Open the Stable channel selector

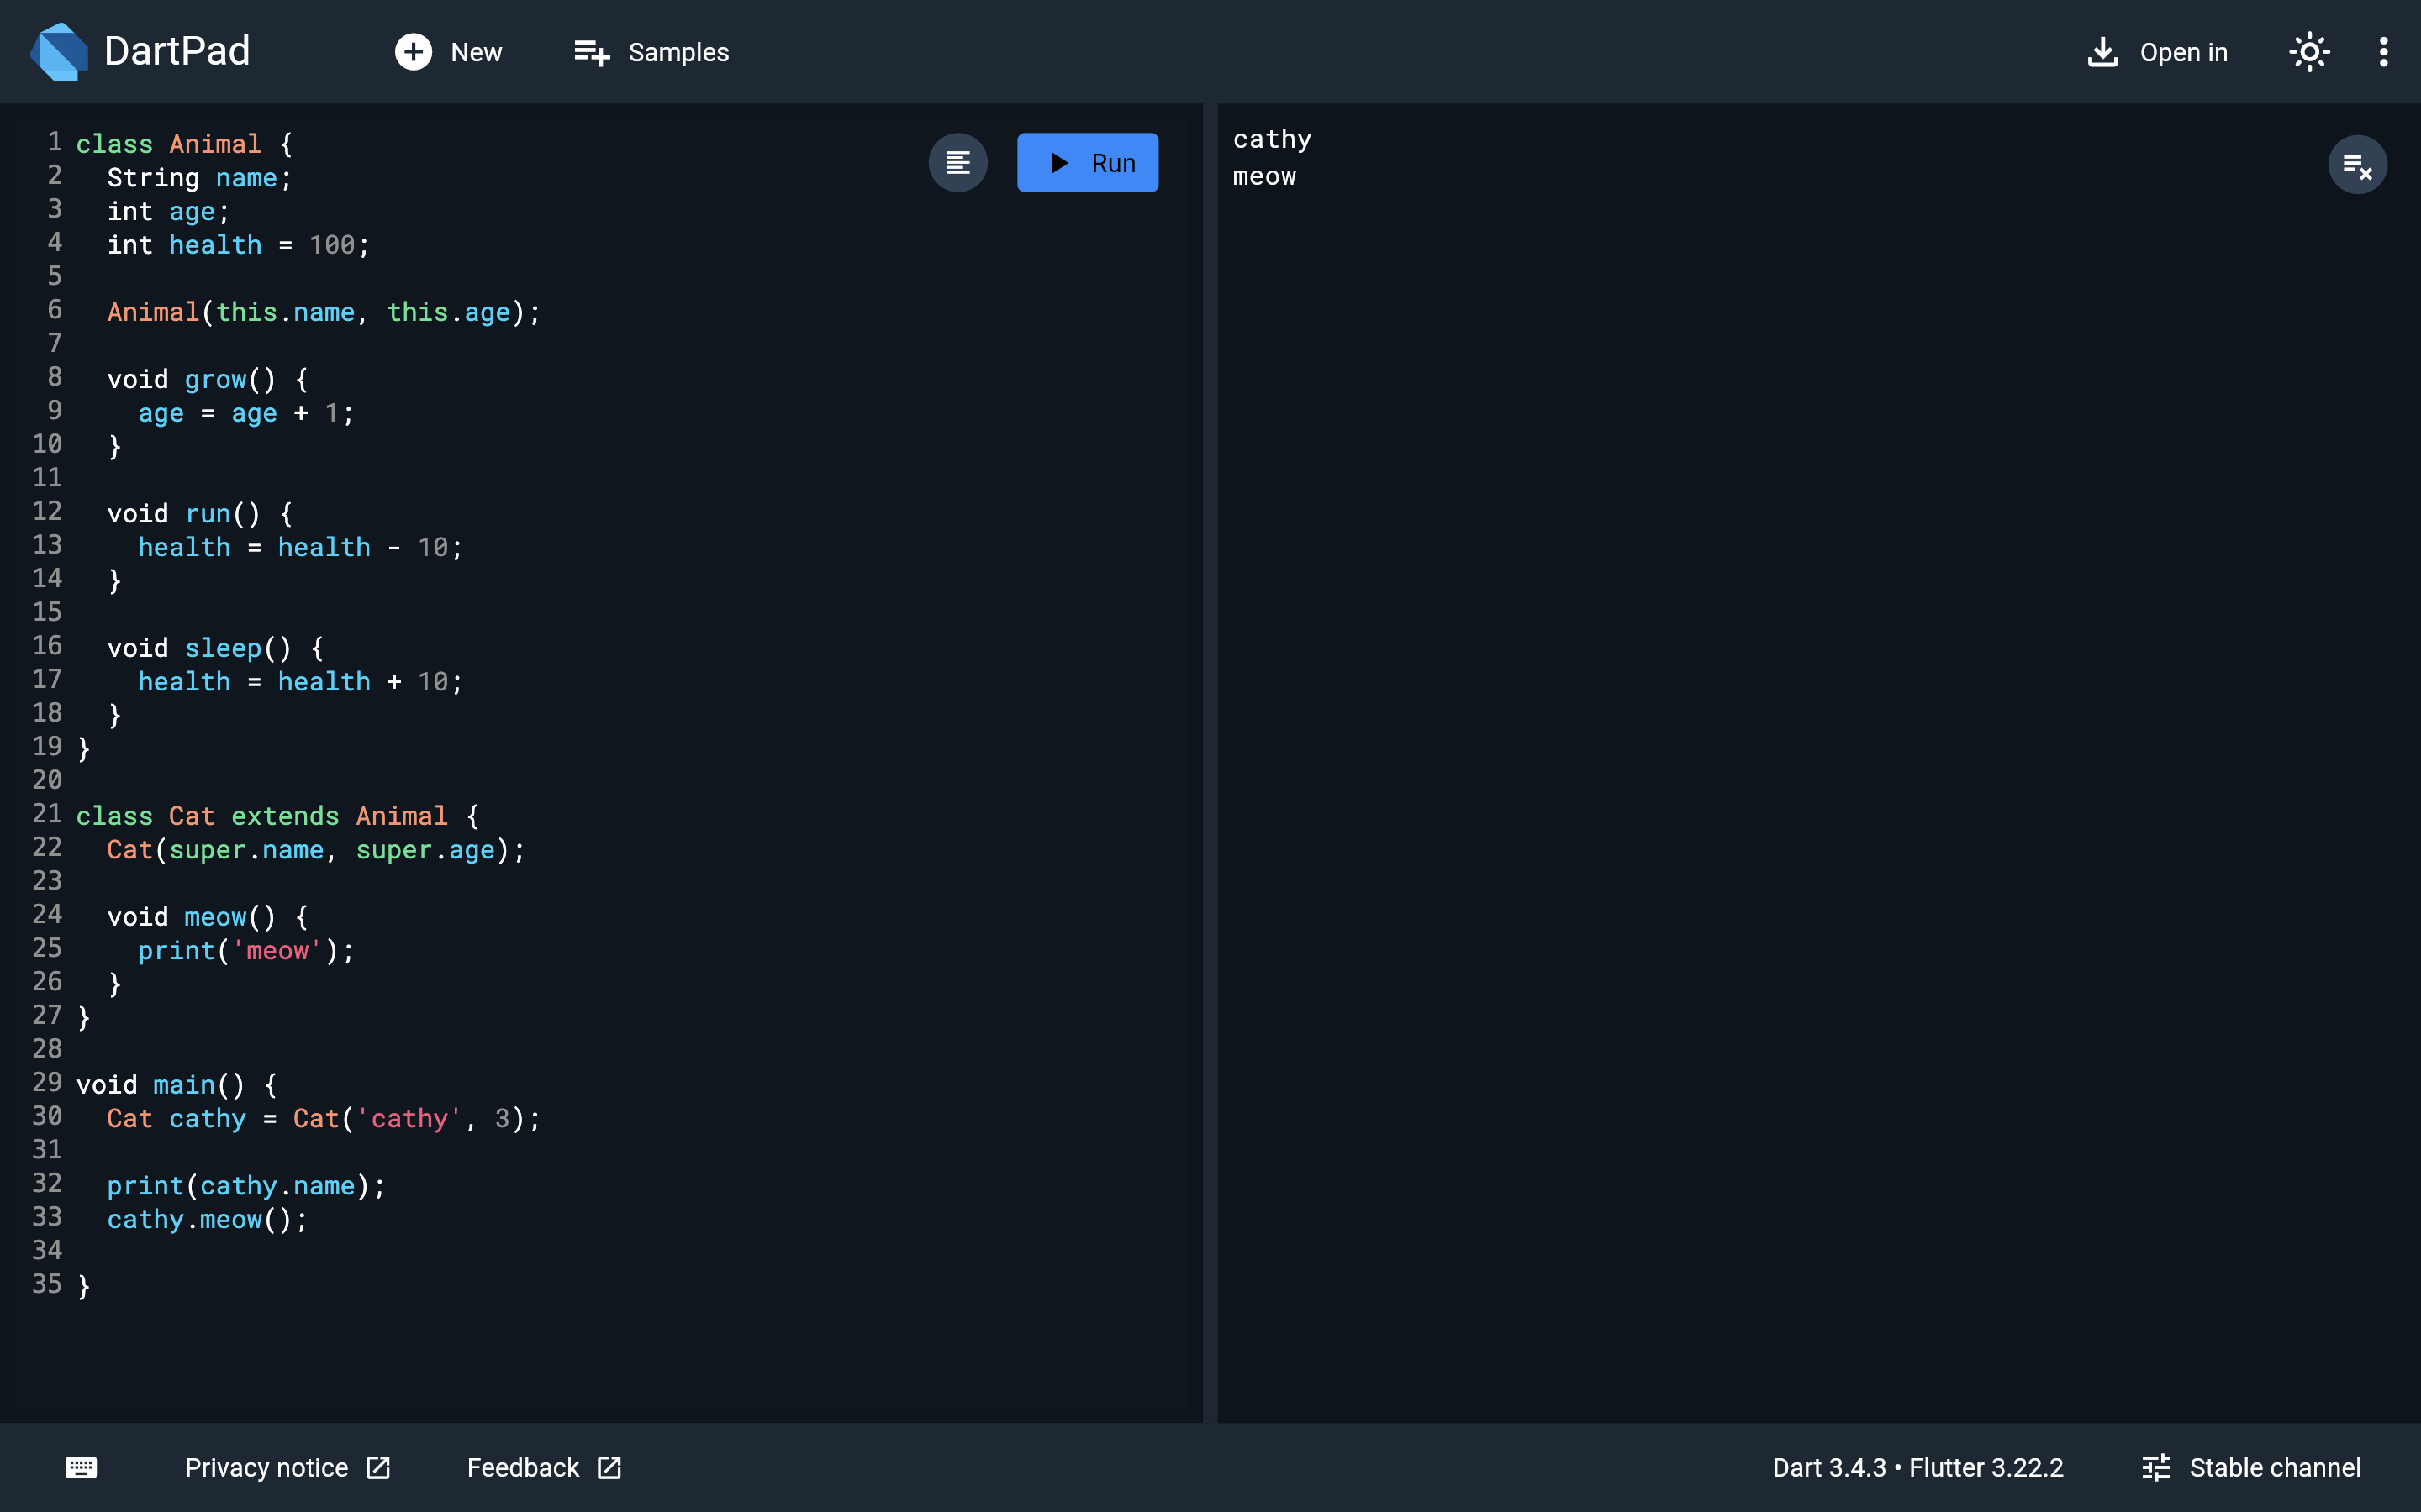2251,1467
